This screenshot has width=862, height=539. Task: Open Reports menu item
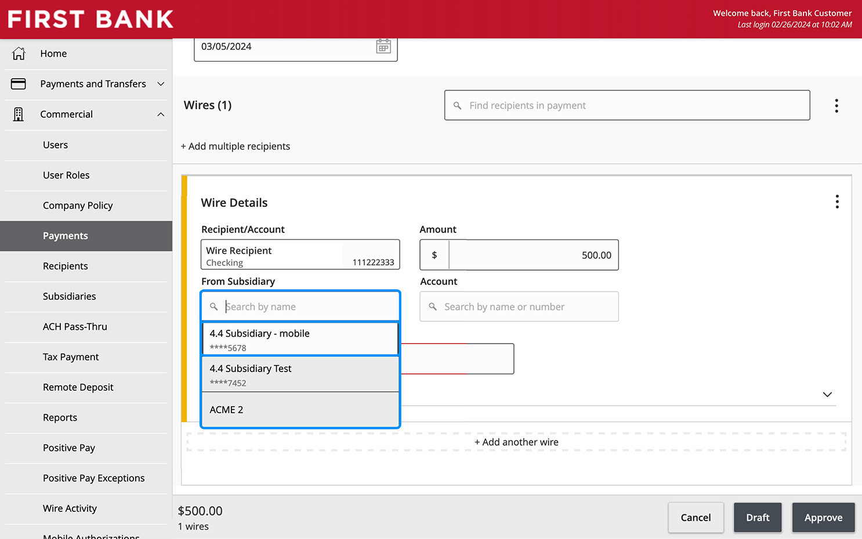[86, 418]
